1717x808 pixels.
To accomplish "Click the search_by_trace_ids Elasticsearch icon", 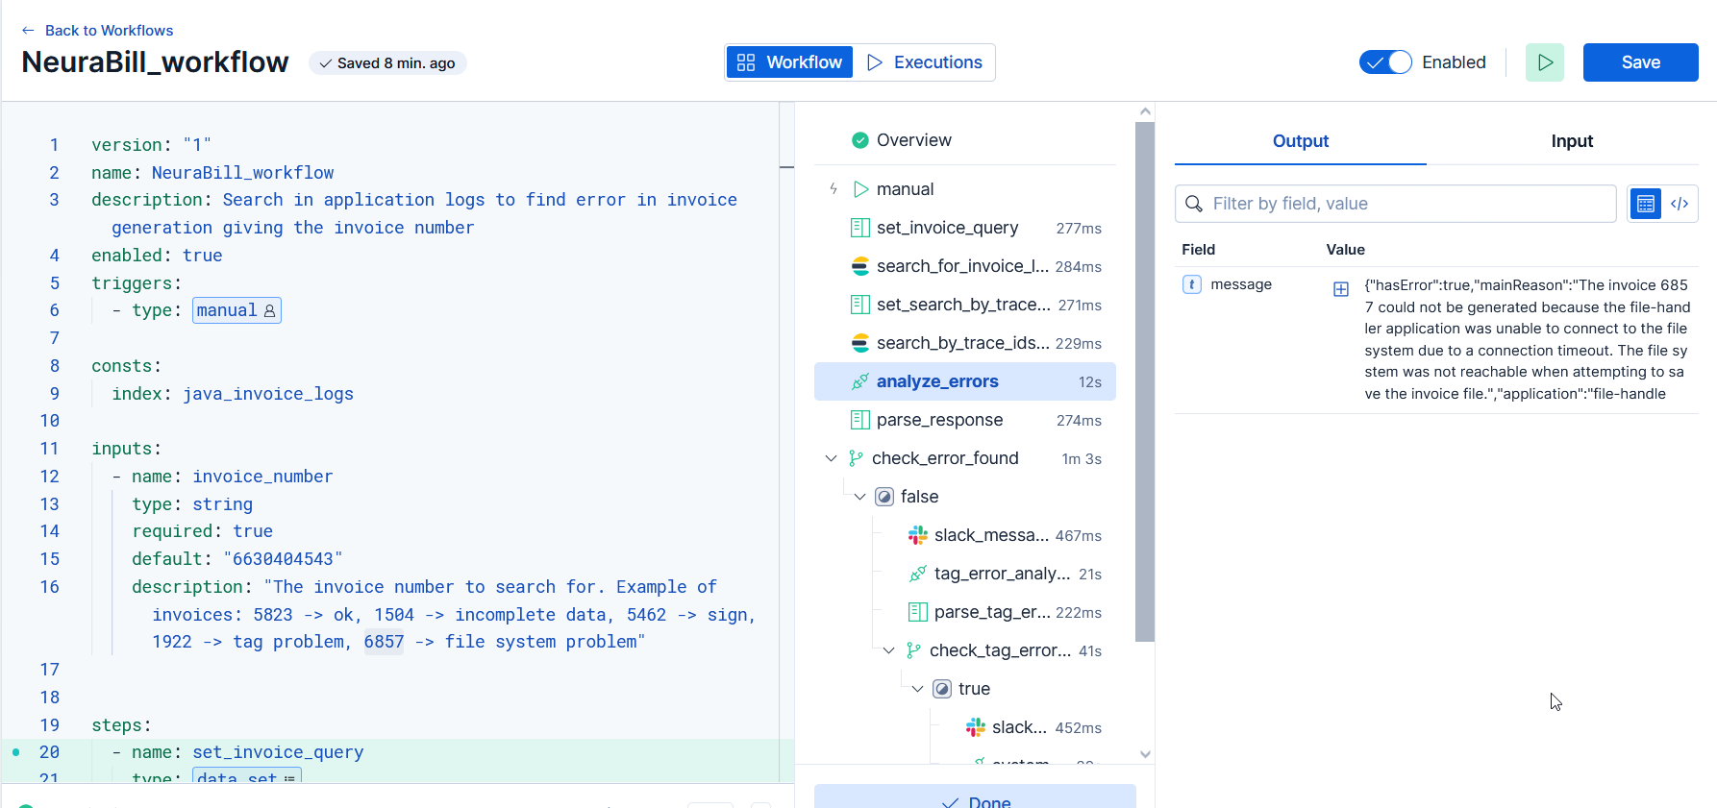I will (x=860, y=343).
